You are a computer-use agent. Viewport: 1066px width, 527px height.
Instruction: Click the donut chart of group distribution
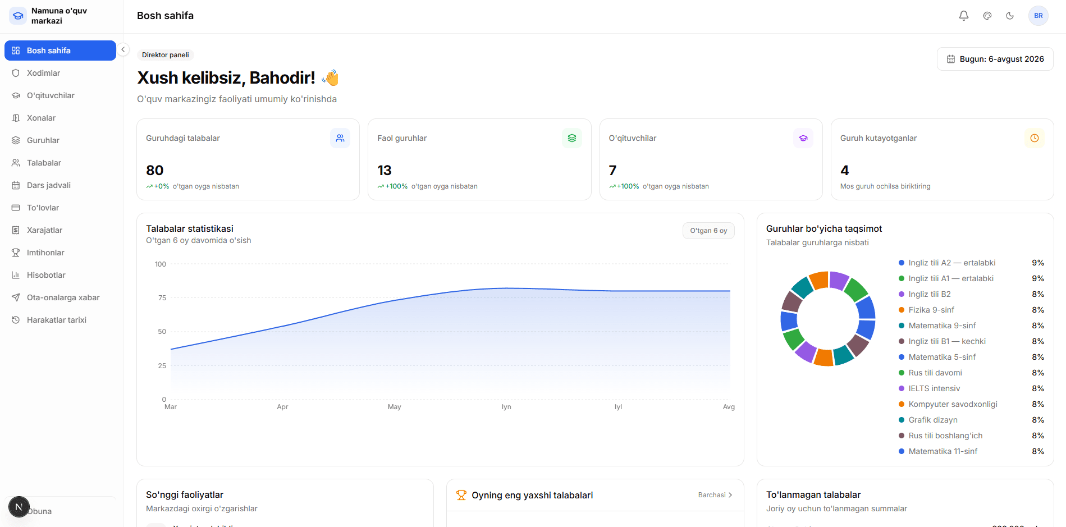(x=827, y=319)
